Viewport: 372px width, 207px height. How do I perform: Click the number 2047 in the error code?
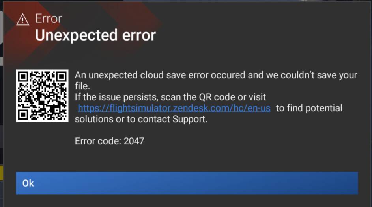[134, 140]
